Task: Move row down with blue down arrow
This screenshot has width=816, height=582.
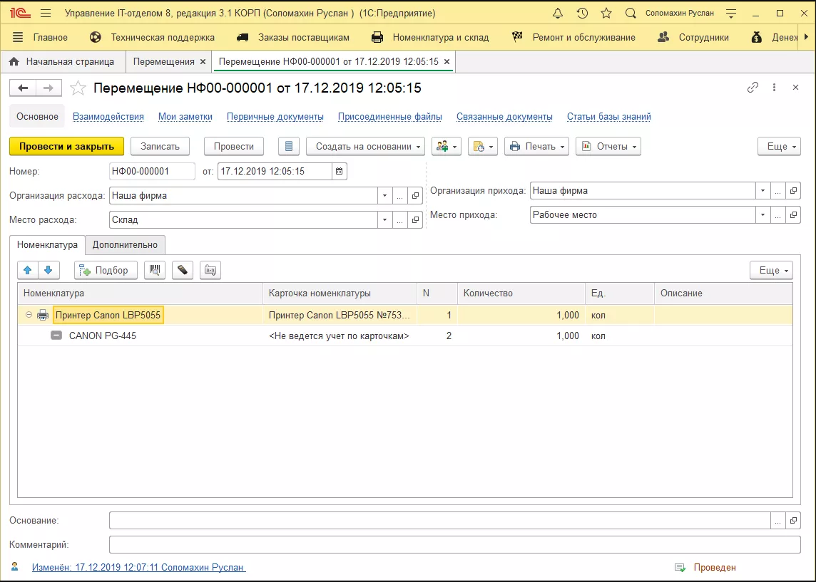Action: coord(48,270)
